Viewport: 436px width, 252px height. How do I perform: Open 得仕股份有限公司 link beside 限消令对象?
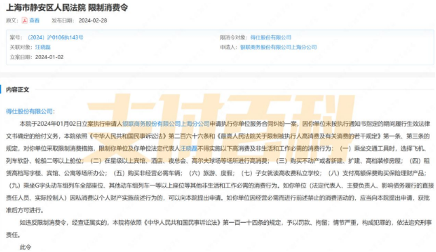tap(271, 37)
